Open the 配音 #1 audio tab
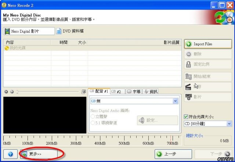The height and width of the screenshot is (162, 235). coord(99,91)
